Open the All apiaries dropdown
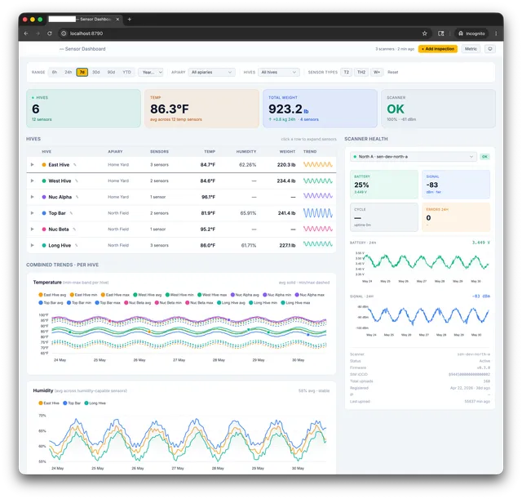522x499 pixels. pos(212,72)
